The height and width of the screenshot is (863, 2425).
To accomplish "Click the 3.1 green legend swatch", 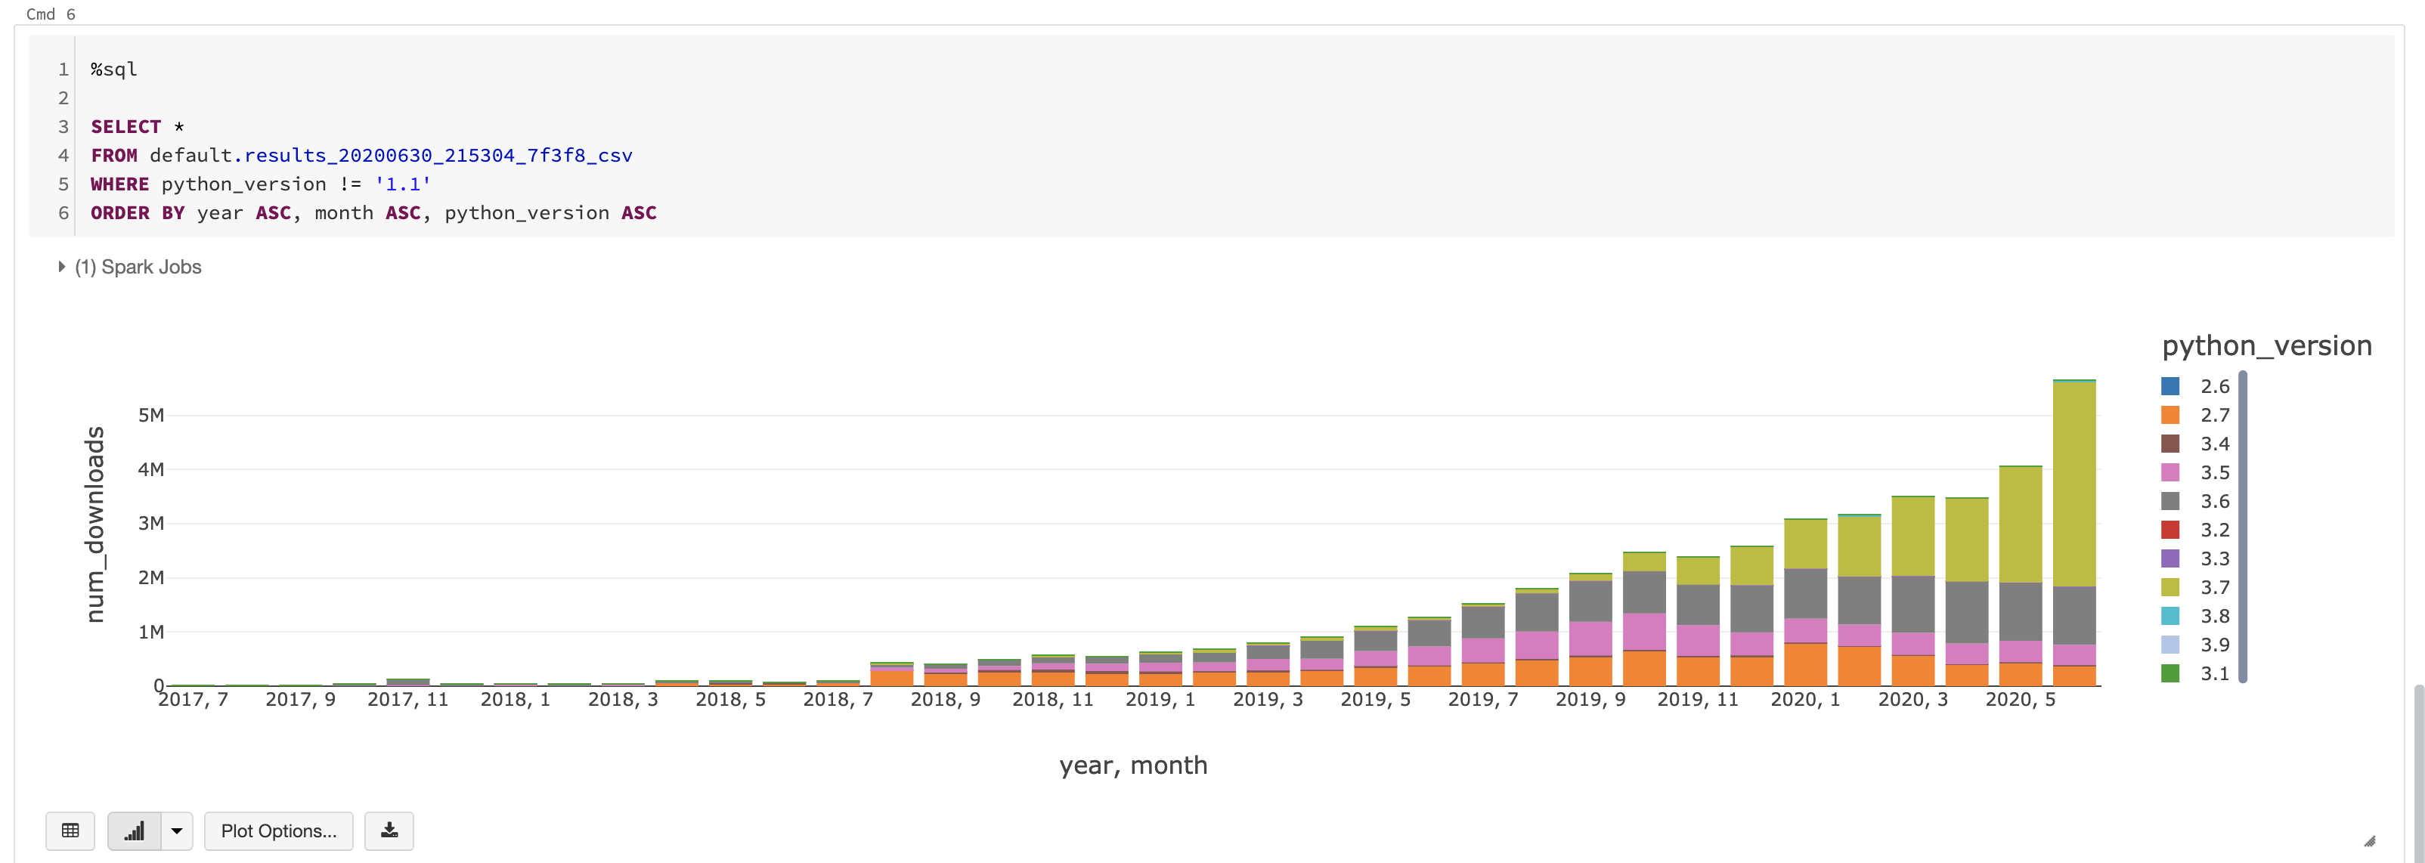I will point(2170,674).
